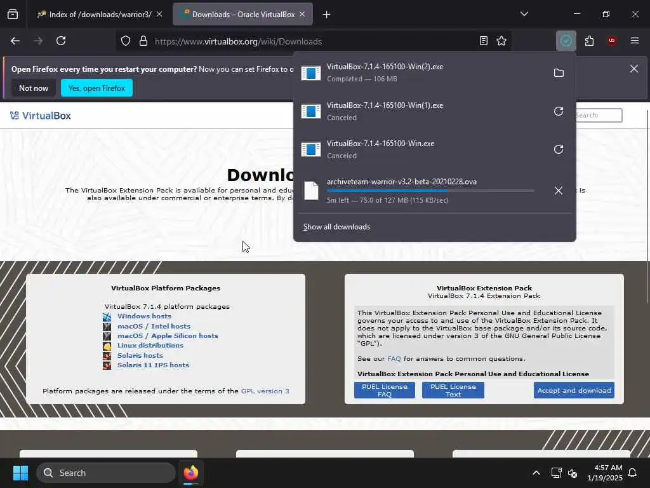
Task: Open the uBlock Origin extension icon
Action: 612,41
